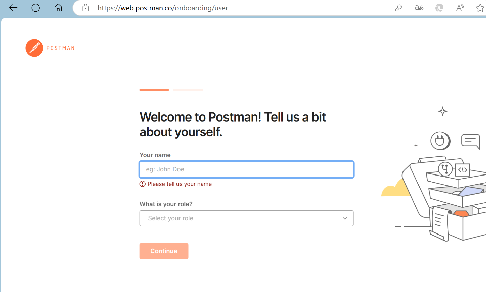
Task: Click the role dropdown chevron arrow
Action: click(345, 218)
